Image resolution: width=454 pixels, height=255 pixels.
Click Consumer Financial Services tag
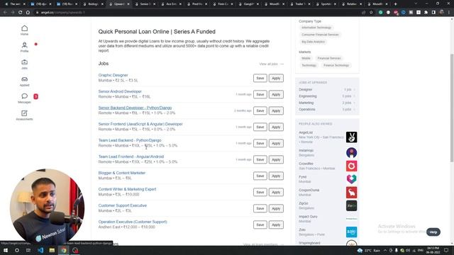320,35
